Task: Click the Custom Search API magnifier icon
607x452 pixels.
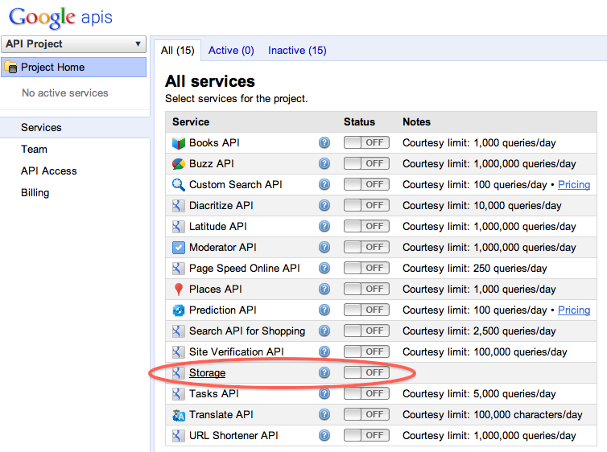Action: click(x=179, y=185)
